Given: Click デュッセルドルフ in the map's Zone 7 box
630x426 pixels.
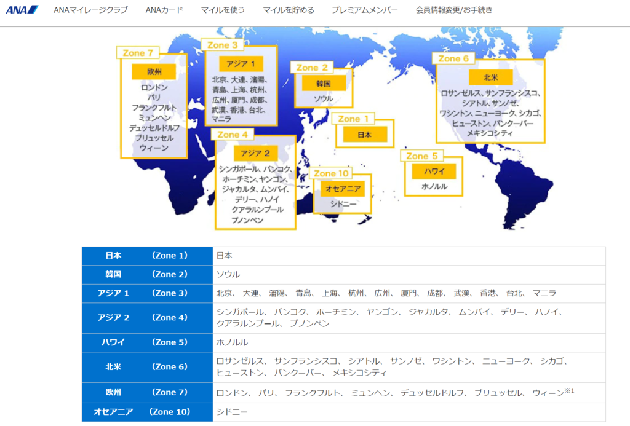Looking at the screenshot, I should [154, 128].
